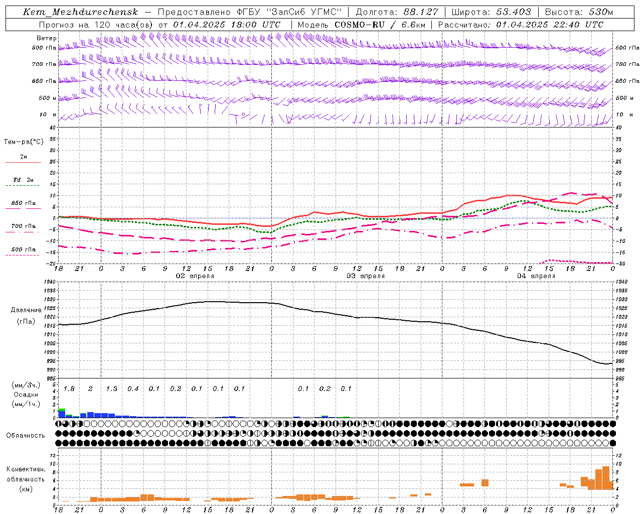The width and height of the screenshot is (642, 514).
Task: Select the 'Td 2м' dew point legend entry
Action: [24, 180]
